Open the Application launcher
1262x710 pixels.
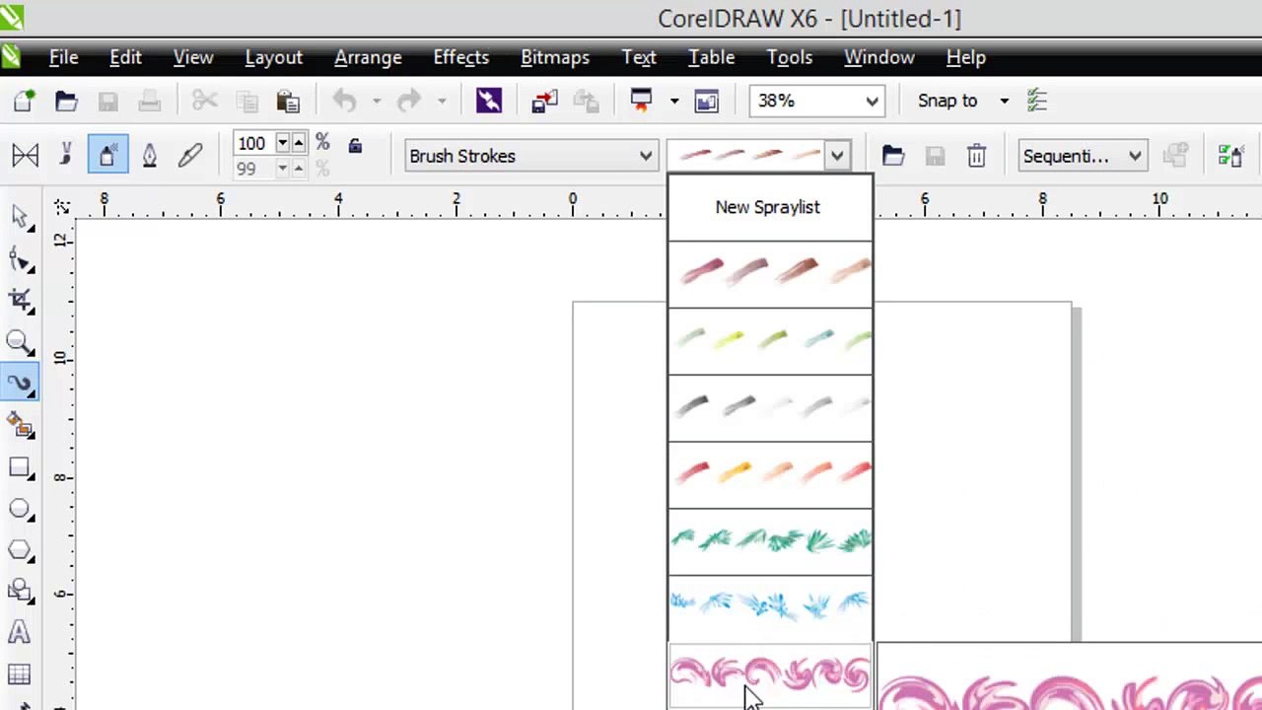tap(642, 101)
